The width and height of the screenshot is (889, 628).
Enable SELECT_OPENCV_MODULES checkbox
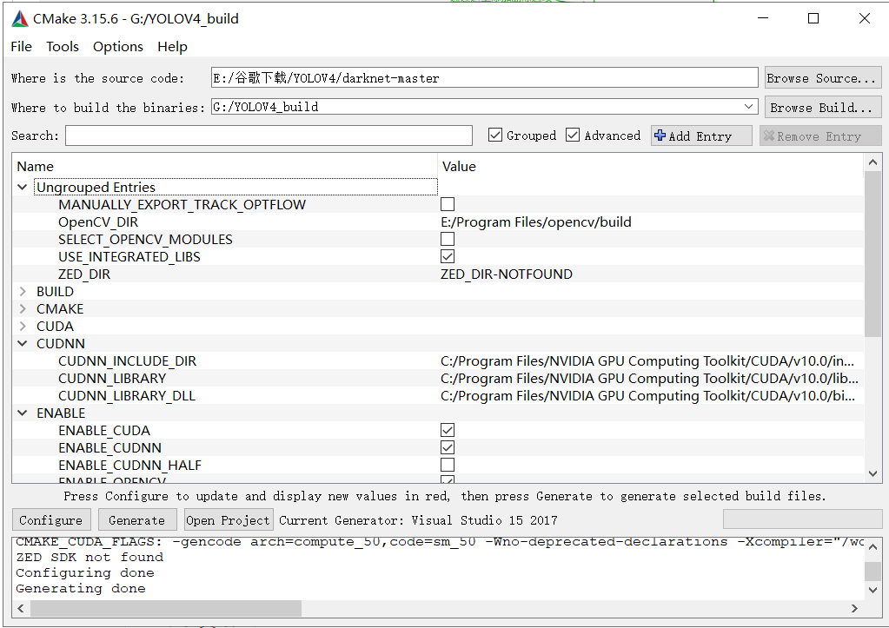pyautogui.click(x=448, y=239)
